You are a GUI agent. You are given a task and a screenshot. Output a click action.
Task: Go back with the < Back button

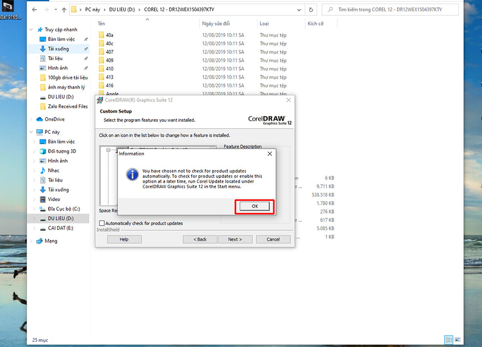click(x=200, y=239)
